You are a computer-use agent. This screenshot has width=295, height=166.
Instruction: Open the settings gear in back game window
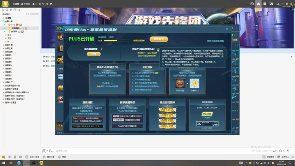tap(236, 133)
